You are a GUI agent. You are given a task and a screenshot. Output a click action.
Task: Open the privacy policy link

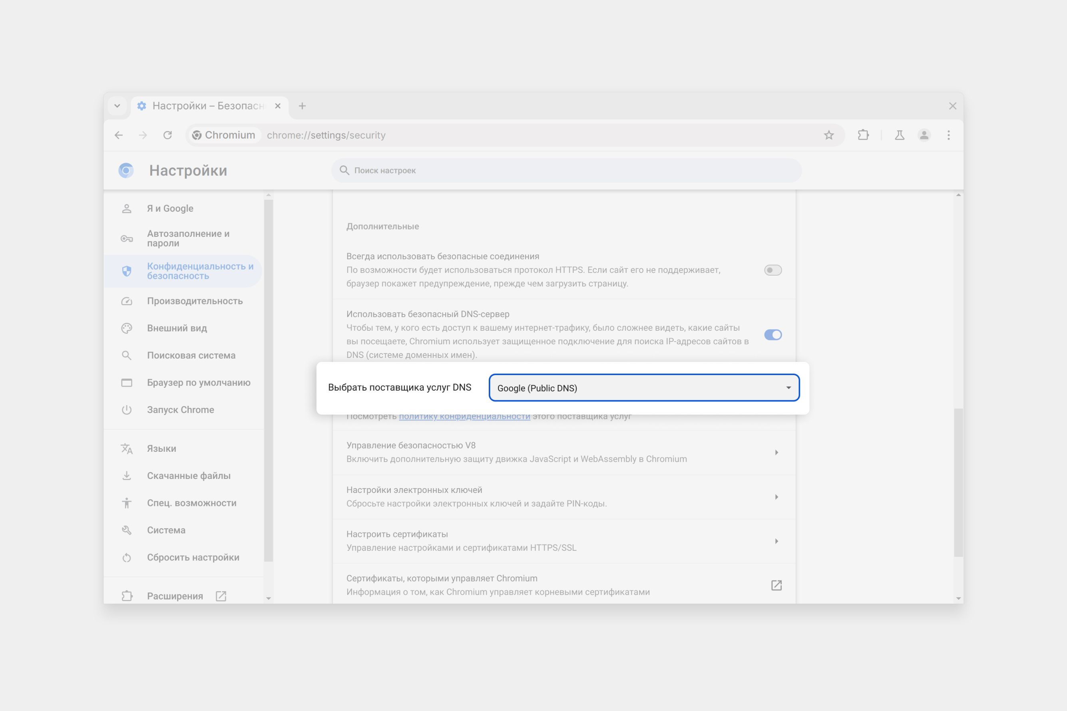click(x=464, y=416)
